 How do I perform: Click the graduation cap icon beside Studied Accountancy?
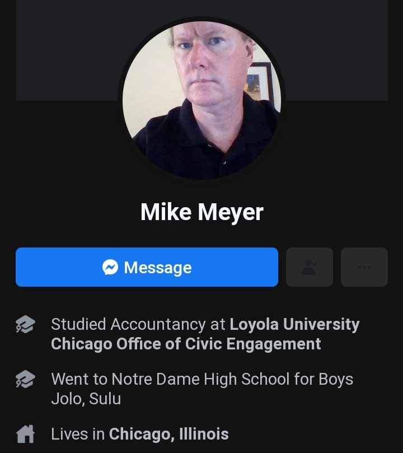coord(25,324)
